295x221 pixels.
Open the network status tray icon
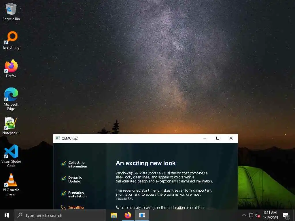click(x=251, y=215)
